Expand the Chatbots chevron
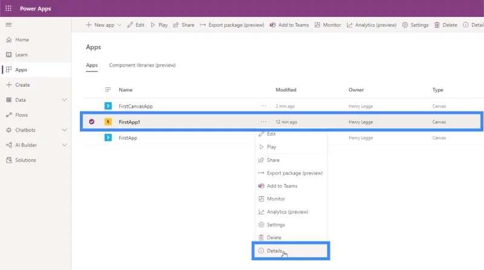The image size is (484, 270). tap(64, 130)
